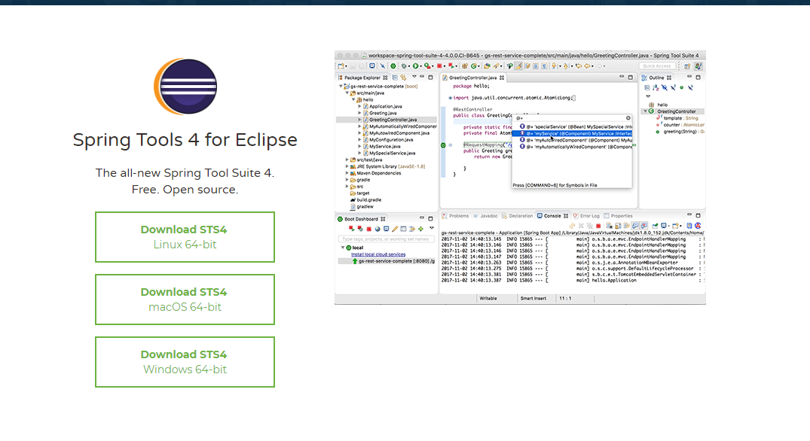Click the green Run button in main toolbar
This screenshot has height=441, width=810.
416,66
